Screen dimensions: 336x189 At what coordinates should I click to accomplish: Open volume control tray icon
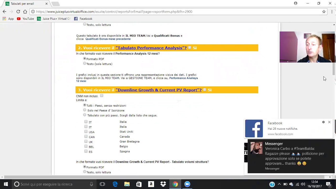pos(303,184)
